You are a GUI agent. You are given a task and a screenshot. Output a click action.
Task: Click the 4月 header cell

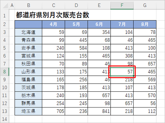pyautogui.click(x=53, y=24)
